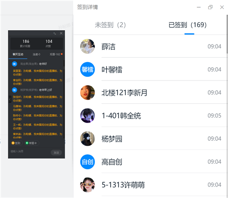Click 高自创's blue 自创 avatar
This screenshot has height=198, width=228.
(x=88, y=162)
